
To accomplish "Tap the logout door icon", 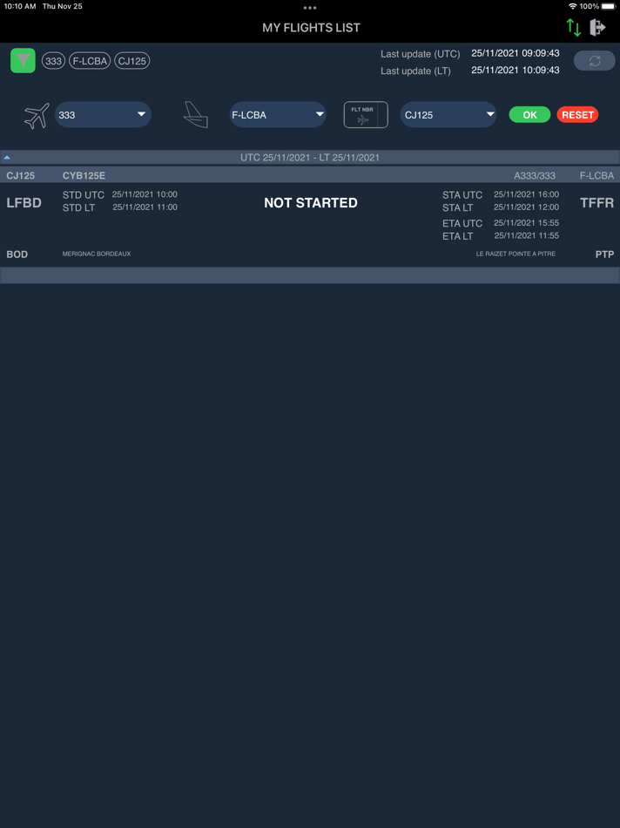I will pos(597,28).
